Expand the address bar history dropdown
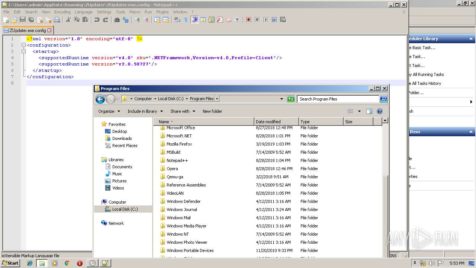 pyautogui.click(x=282, y=99)
